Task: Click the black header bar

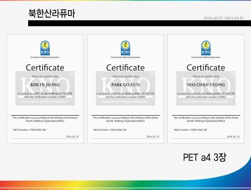Action: [x=140, y=23]
